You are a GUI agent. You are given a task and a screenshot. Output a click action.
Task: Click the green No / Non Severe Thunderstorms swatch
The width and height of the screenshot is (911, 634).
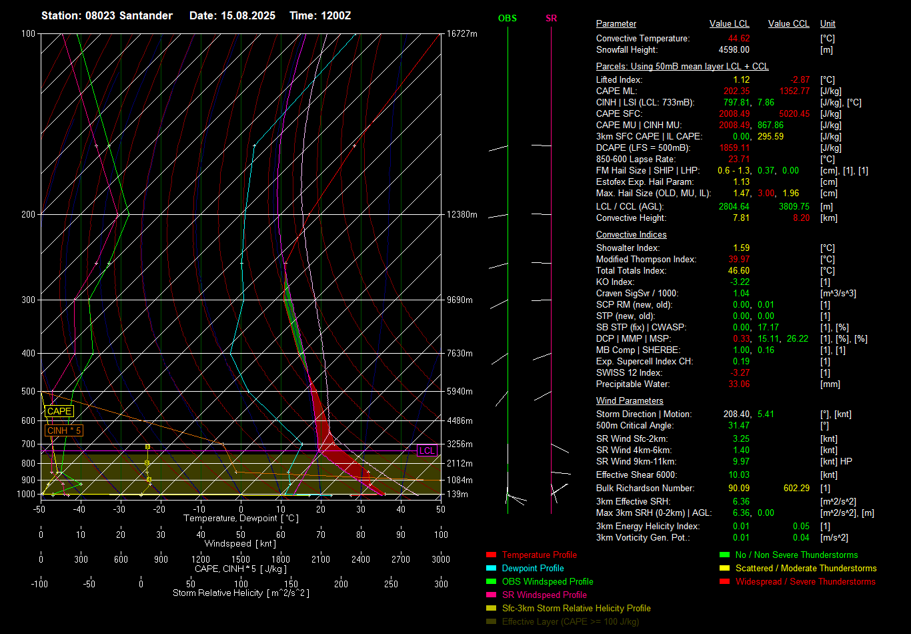click(x=724, y=555)
